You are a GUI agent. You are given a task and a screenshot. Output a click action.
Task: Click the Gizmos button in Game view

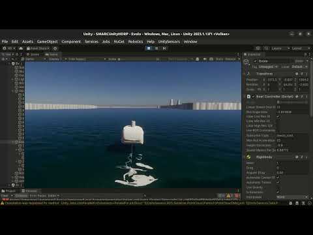tap(230, 59)
